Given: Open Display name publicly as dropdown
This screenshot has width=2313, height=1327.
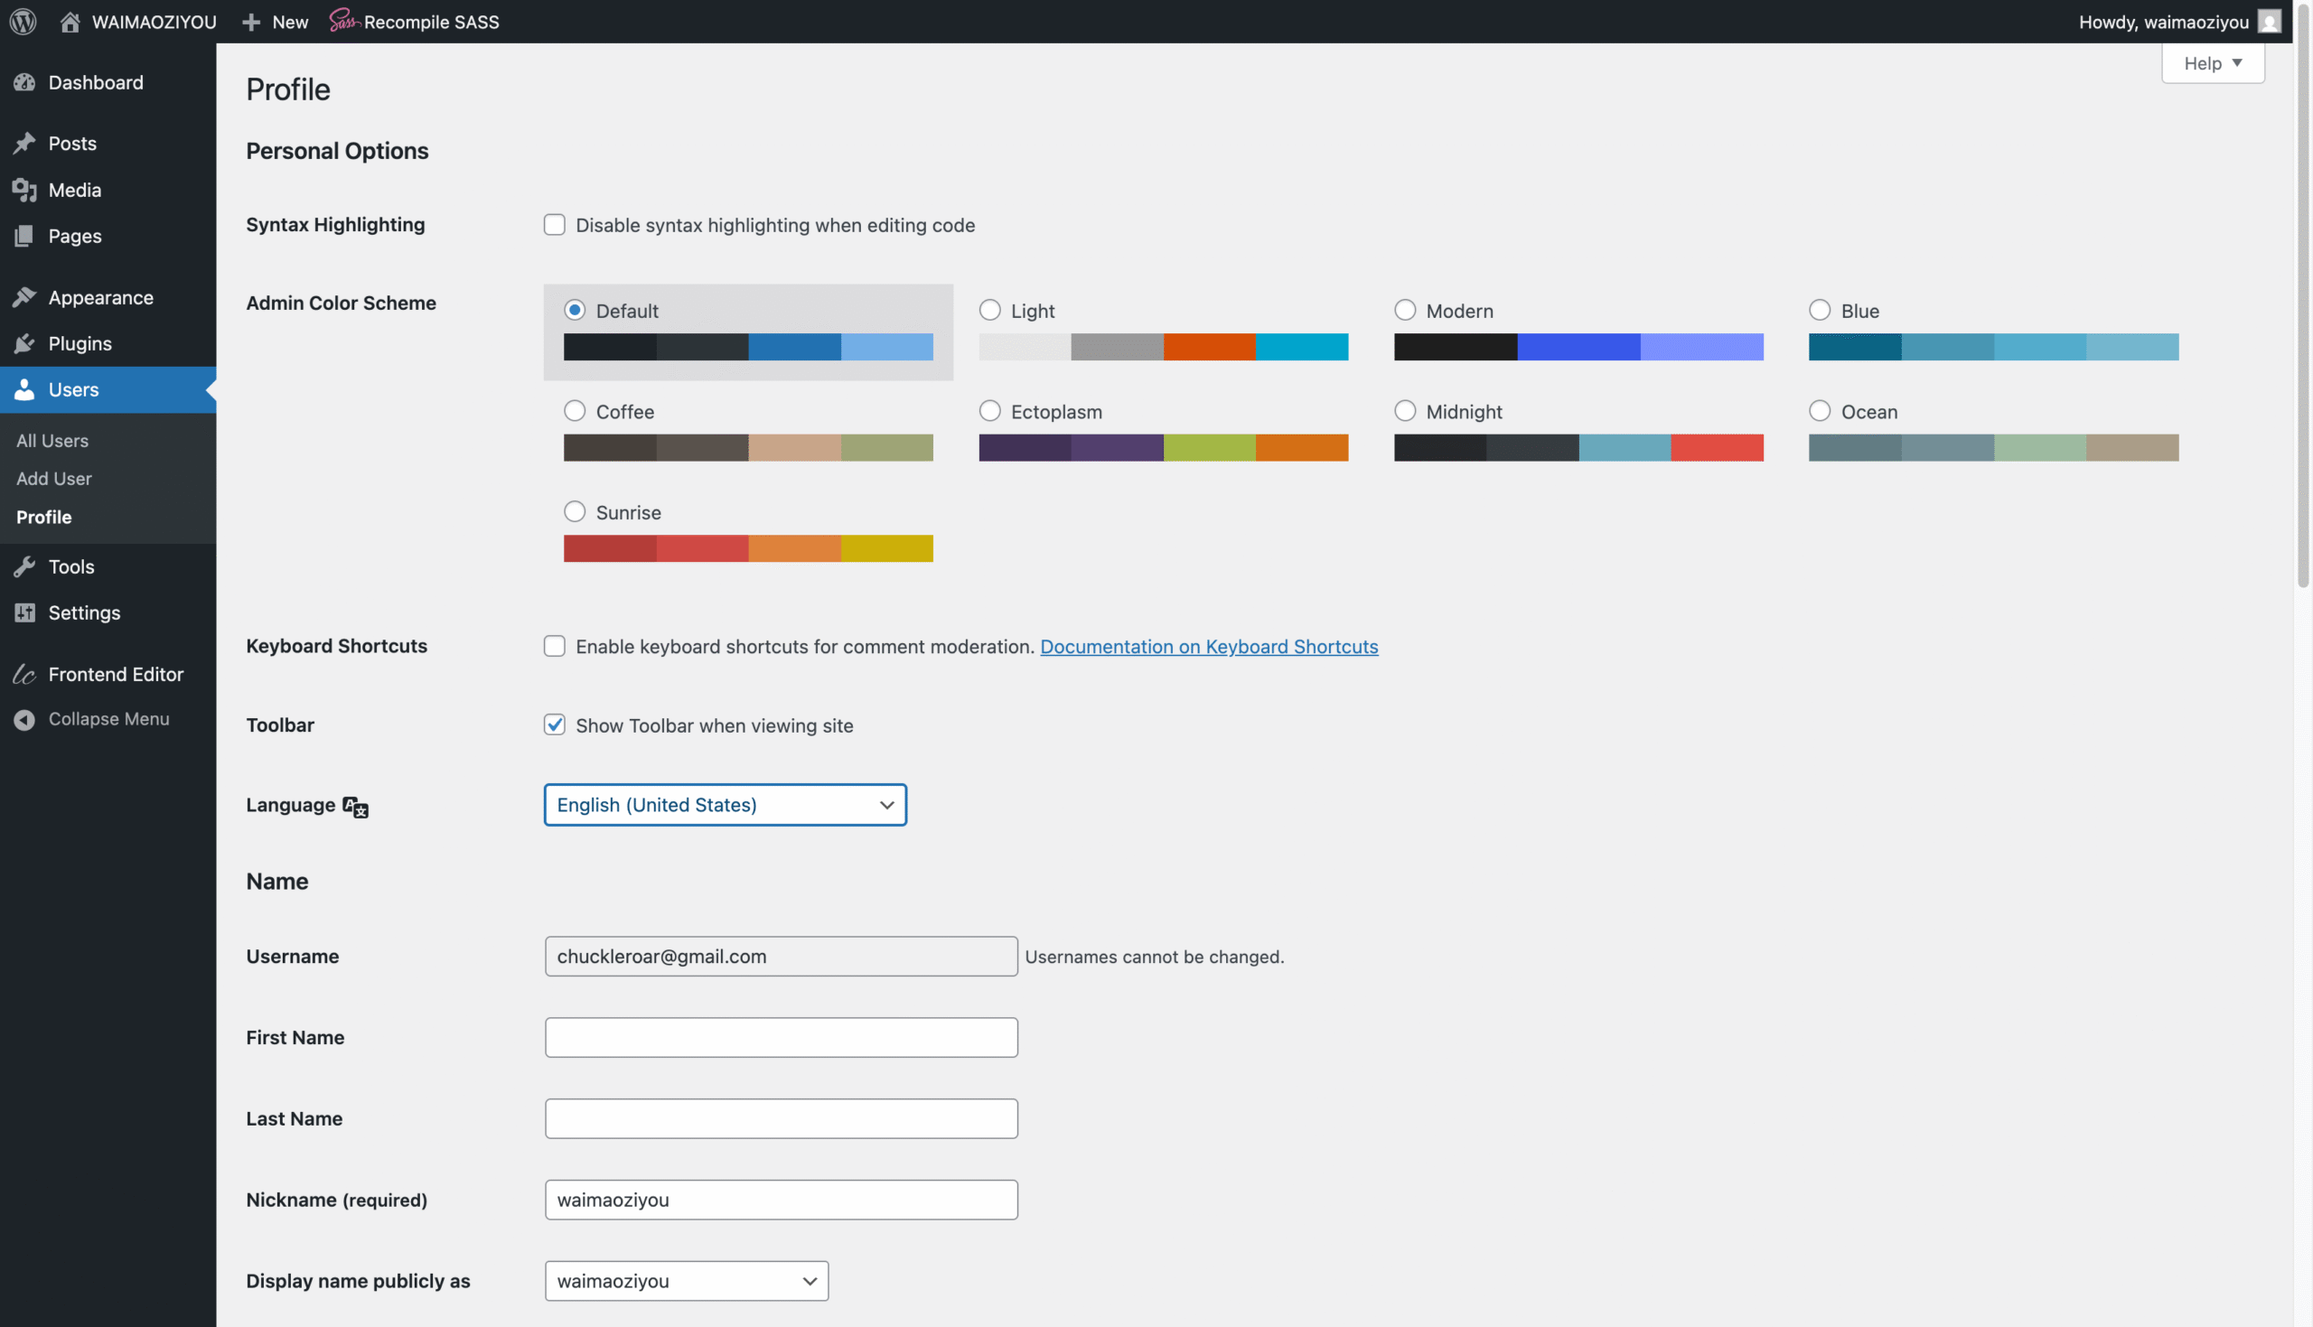Looking at the screenshot, I should tap(686, 1281).
